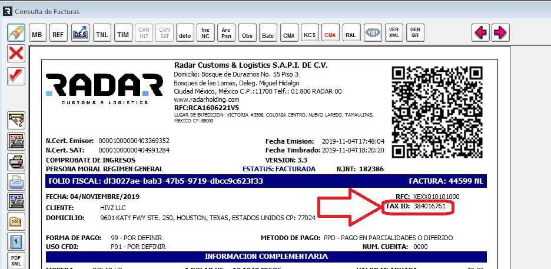This screenshot has width=551, height=269.
Task: Click the INFORMACION COMPLEMENTARIA header bar
Action: coord(266,257)
